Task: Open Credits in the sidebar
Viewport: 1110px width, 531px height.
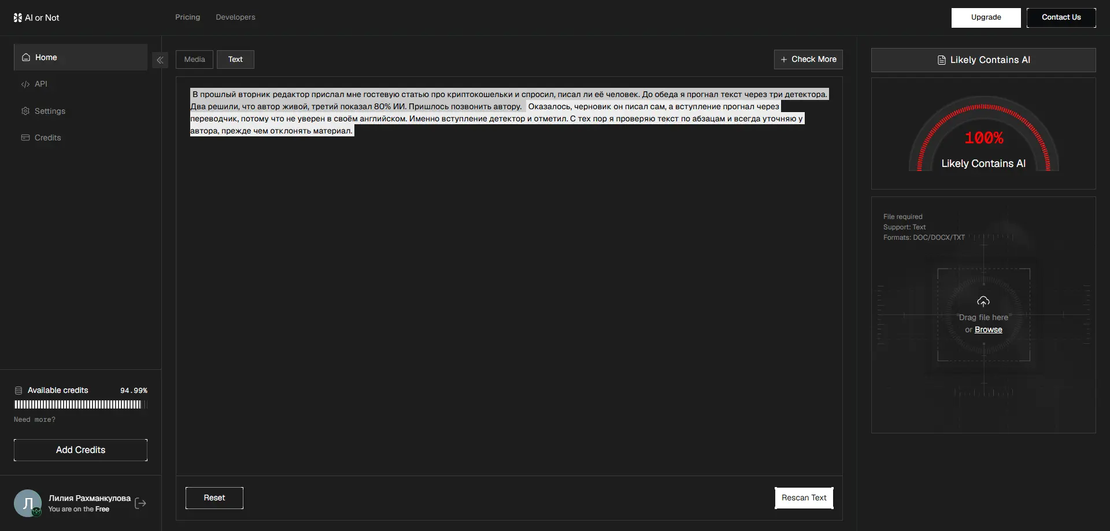Action: (x=80, y=138)
